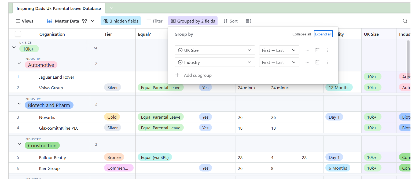Select the Volvo Group cell

51,88
